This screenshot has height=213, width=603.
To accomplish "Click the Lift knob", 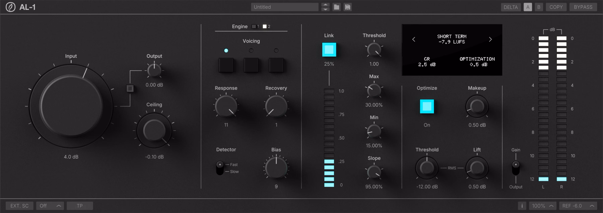I will [x=477, y=168].
